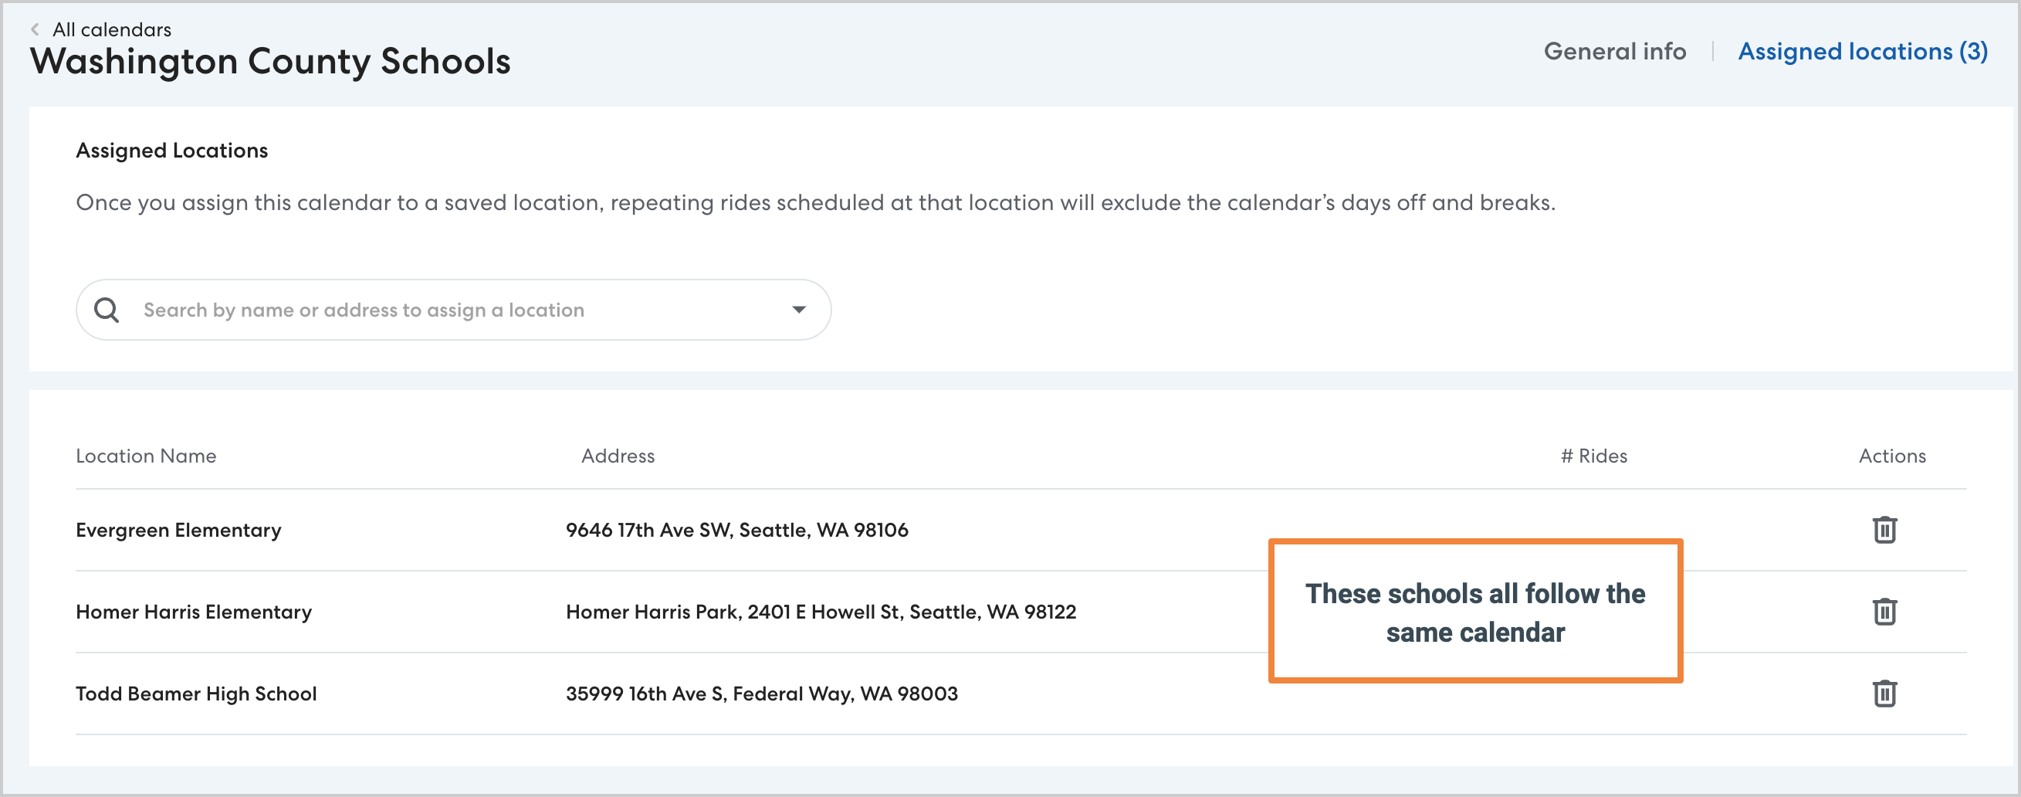This screenshot has width=2021, height=797.
Task: Switch to the General info tab
Action: pos(1614,52)
